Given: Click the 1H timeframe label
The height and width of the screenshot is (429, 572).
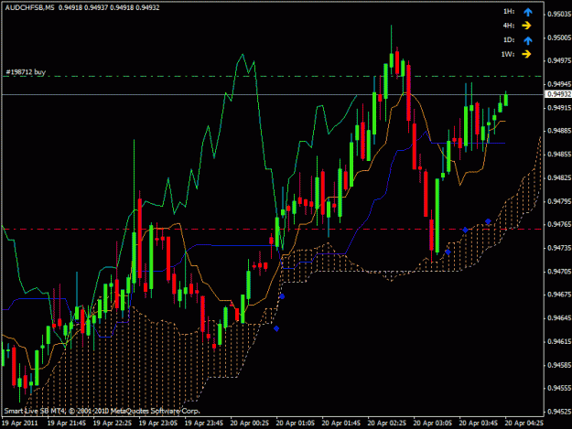Looking at the screenshot, I should 509,12.
